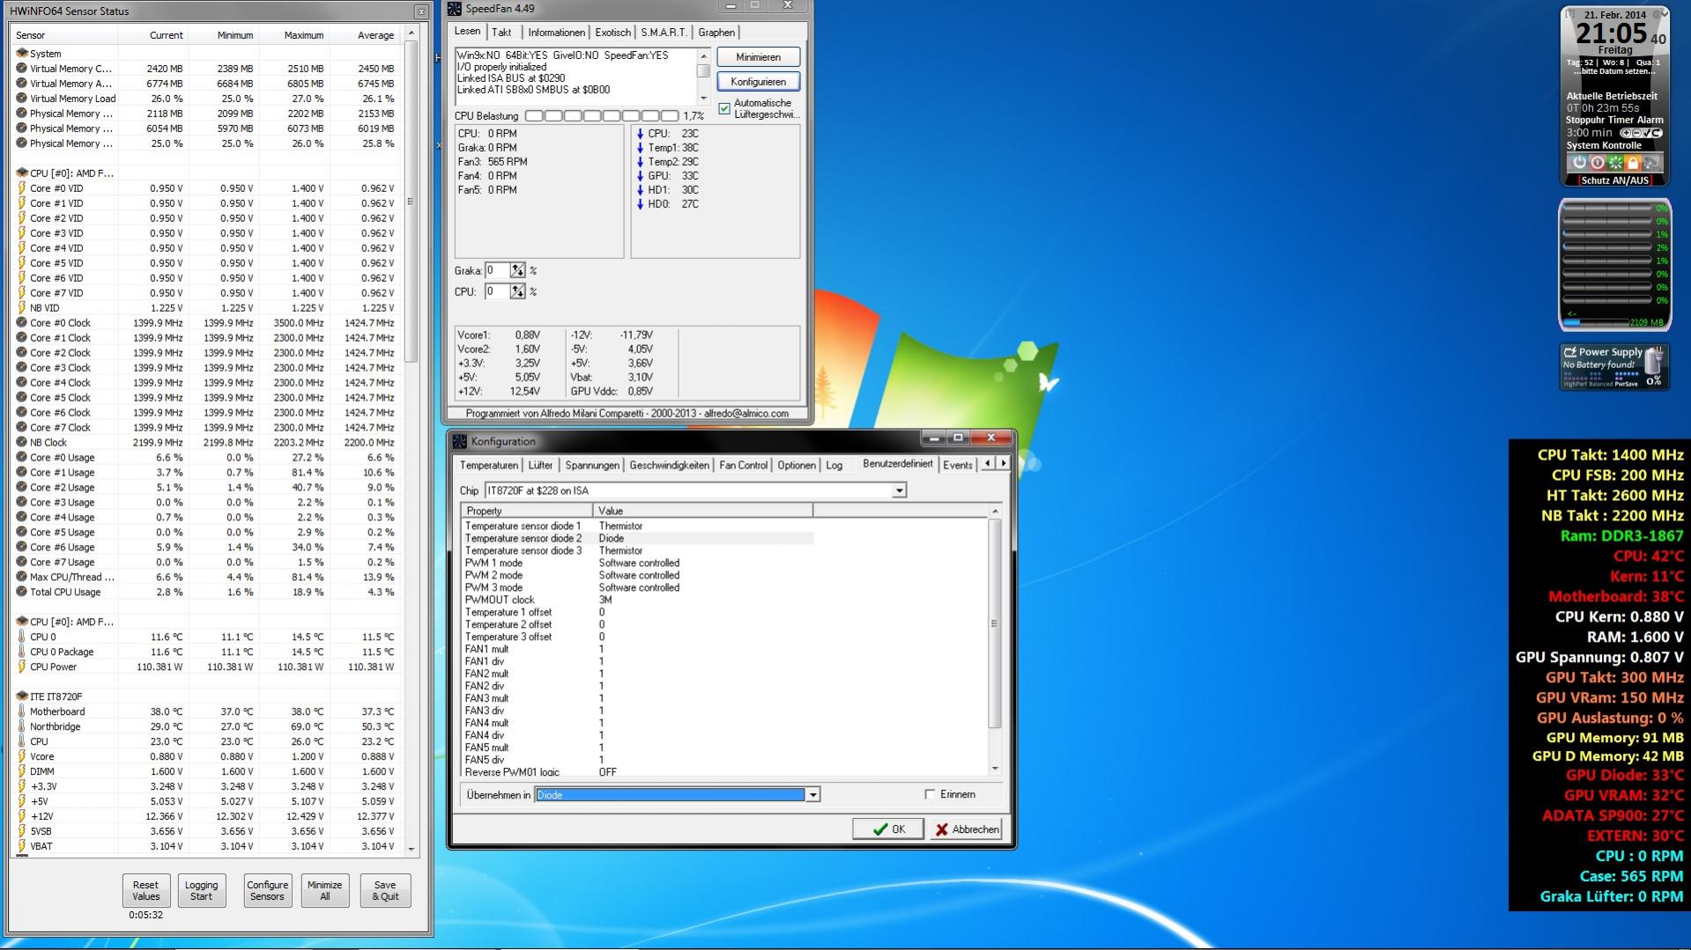Click the close X on HWiNFO64 Sensor Status

[421, 11]
